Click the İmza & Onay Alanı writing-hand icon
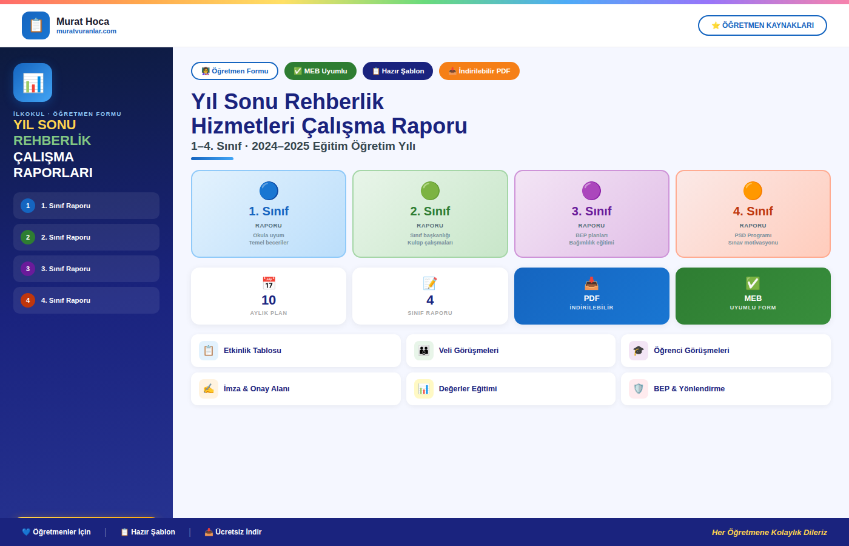 tap(209, 389)
